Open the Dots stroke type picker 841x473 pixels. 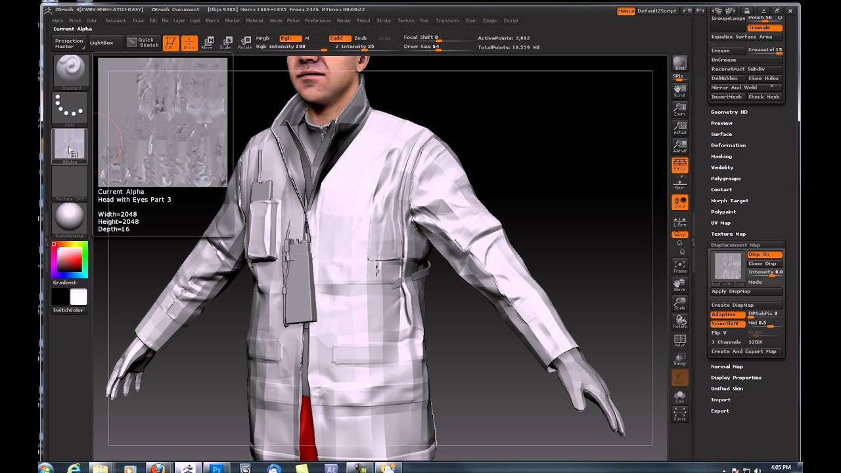click(70, 108)
